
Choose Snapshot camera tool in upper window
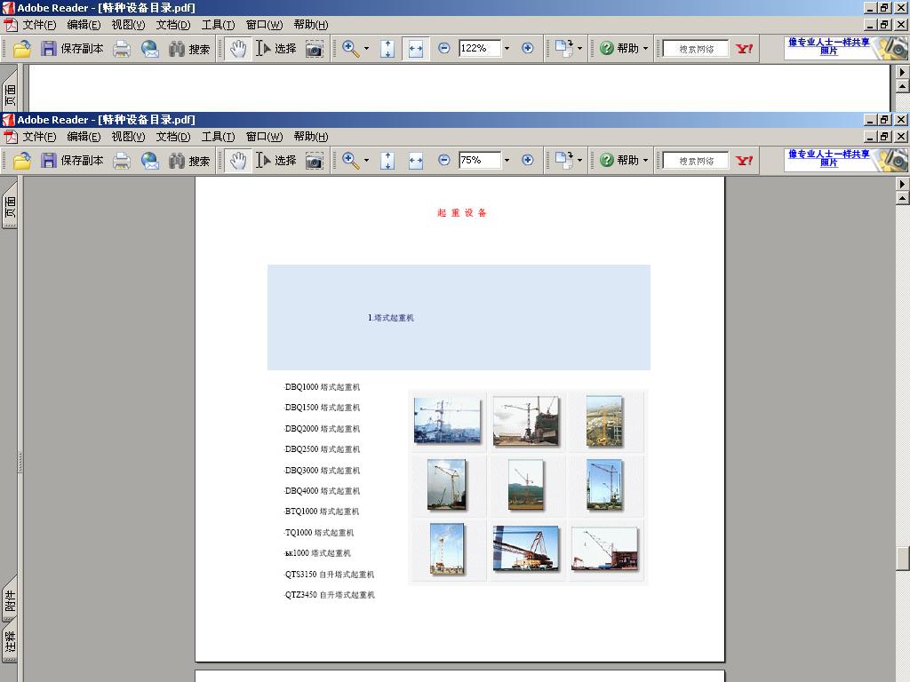pyautogui.click(x=314, y=49)
